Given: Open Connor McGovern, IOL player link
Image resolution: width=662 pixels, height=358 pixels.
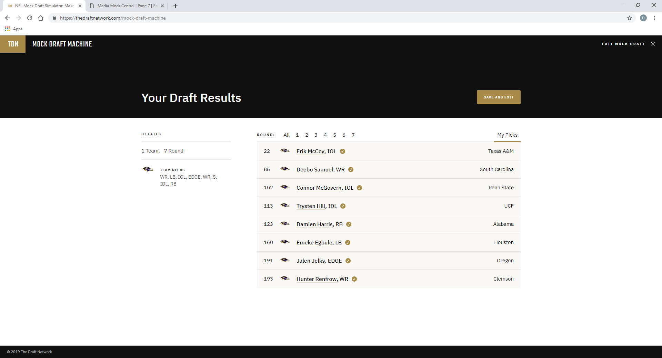Looking at the screenshot, I should 325,188.
